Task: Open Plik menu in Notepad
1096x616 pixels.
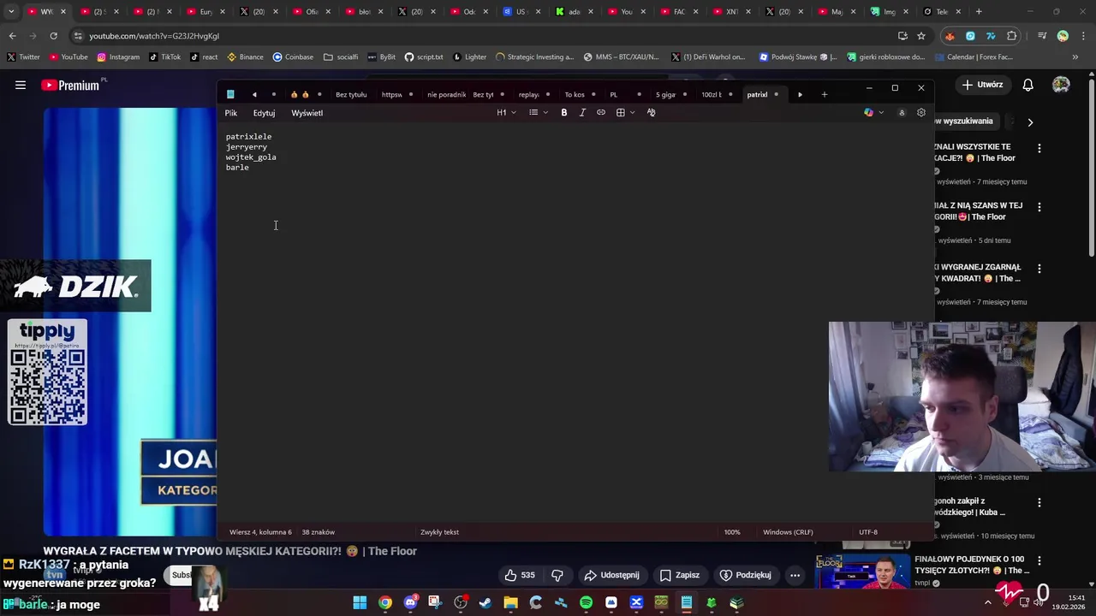Action: point(231,113)
